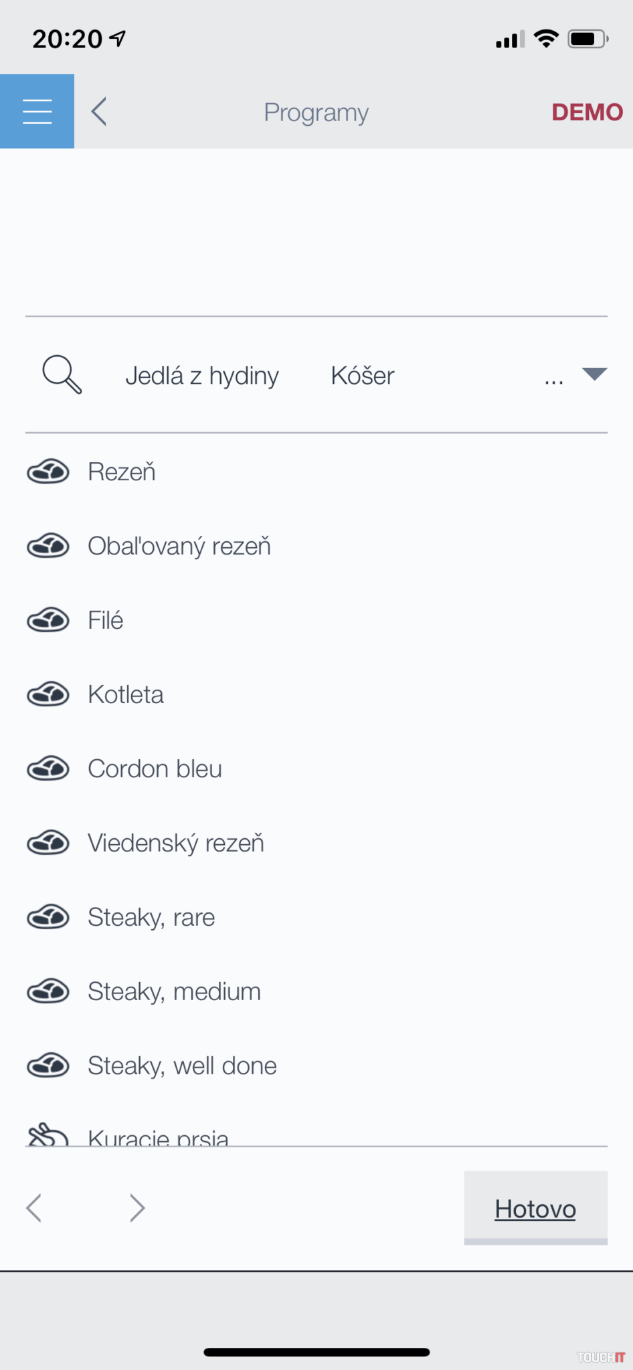Click the meat icon beside Filé
Screen dimensions: 633x1370
tap(48, 621)
